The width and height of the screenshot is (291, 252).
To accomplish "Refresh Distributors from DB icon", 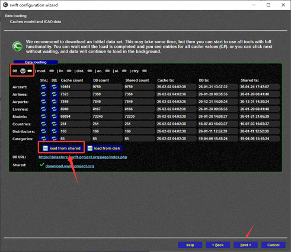I will point(54,131).
